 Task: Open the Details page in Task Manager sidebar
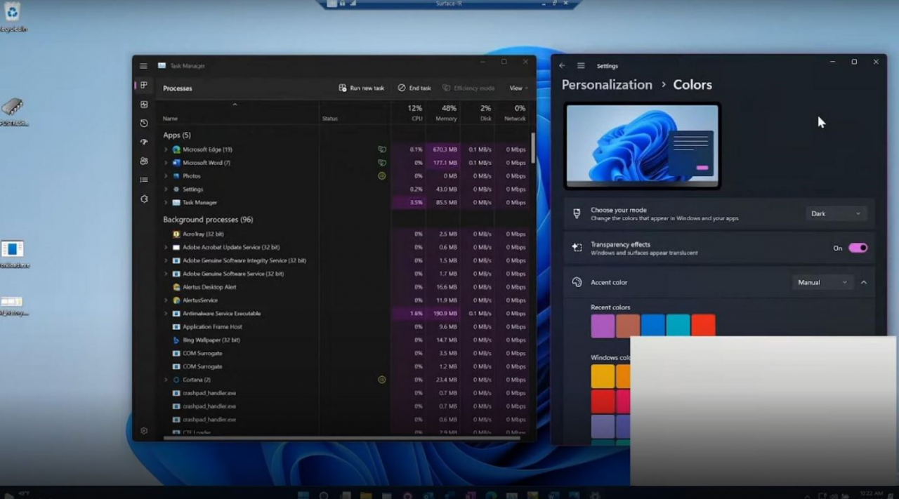pos(144,180)
